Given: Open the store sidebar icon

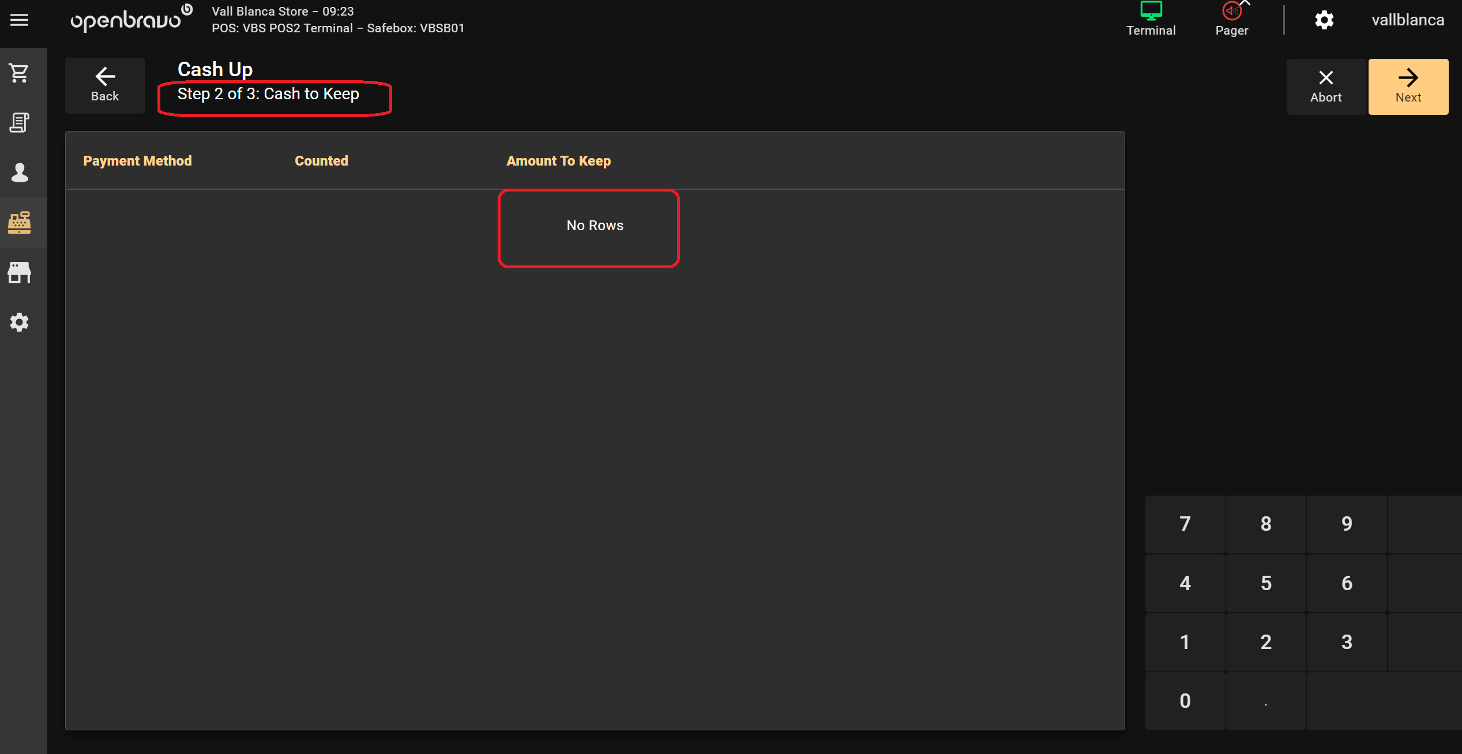Looking at the screenshot, I should point(19,272).
